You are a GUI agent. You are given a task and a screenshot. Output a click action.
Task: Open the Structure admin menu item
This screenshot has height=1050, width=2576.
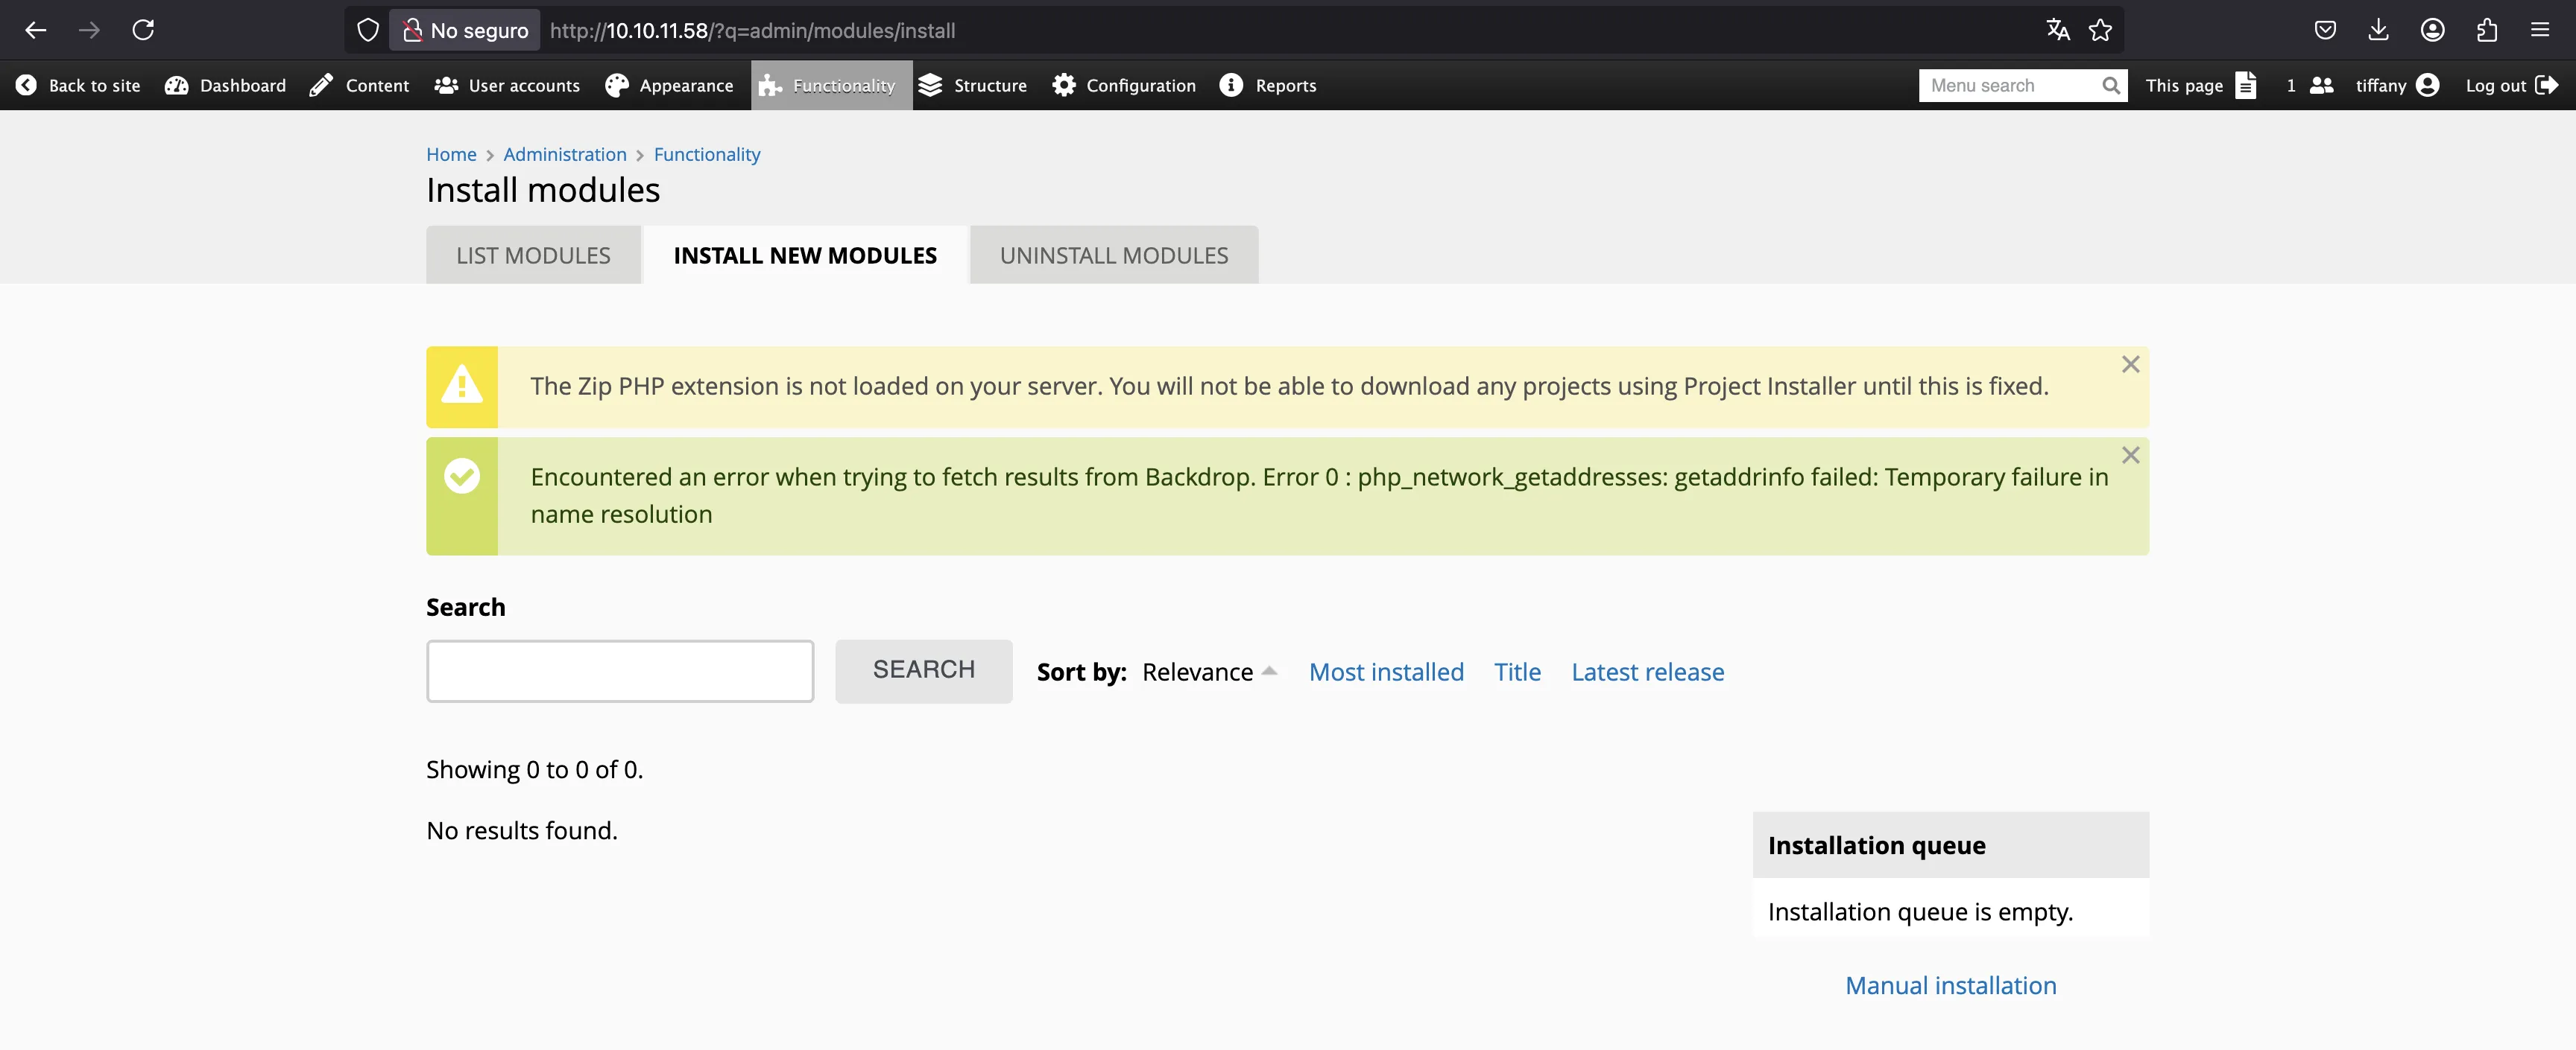pyautogui.click(x=972, y=86)
